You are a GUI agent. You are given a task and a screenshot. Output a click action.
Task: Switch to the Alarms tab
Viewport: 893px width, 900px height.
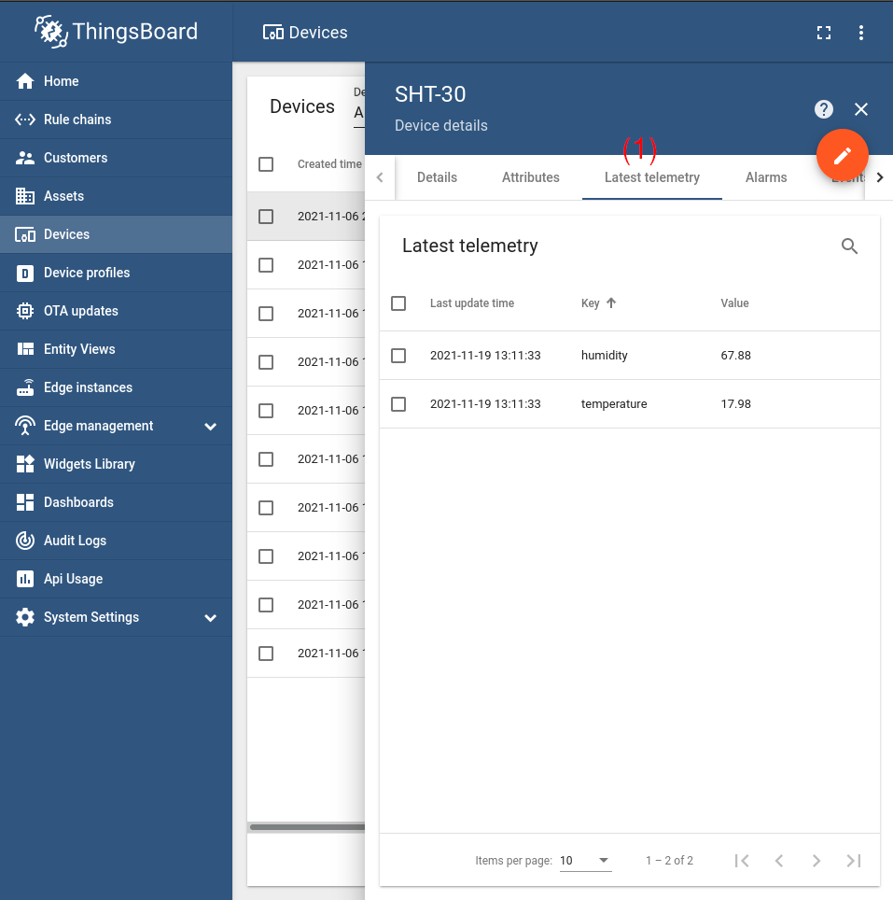765,177
